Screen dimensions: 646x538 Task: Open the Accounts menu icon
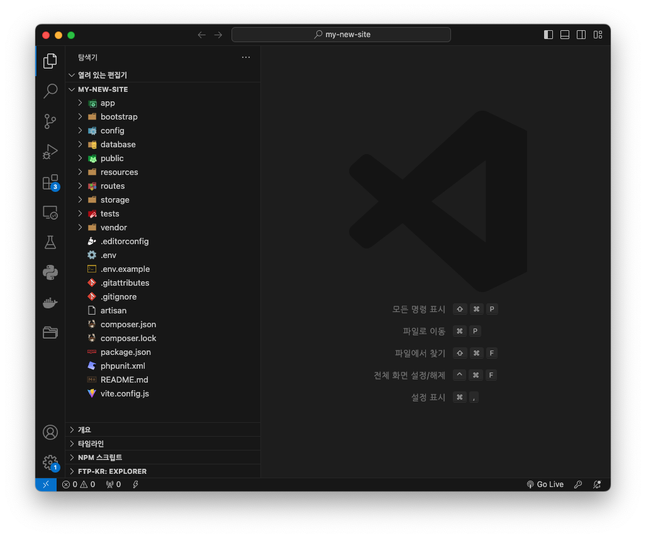(x=50, y=432)
